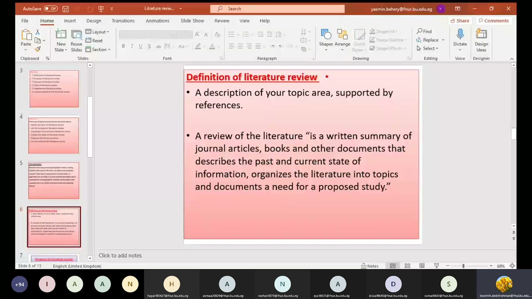Click the Copy icon in Clipboard group
Viewport: 532px width, 299px height.
(x=37, y=40)
